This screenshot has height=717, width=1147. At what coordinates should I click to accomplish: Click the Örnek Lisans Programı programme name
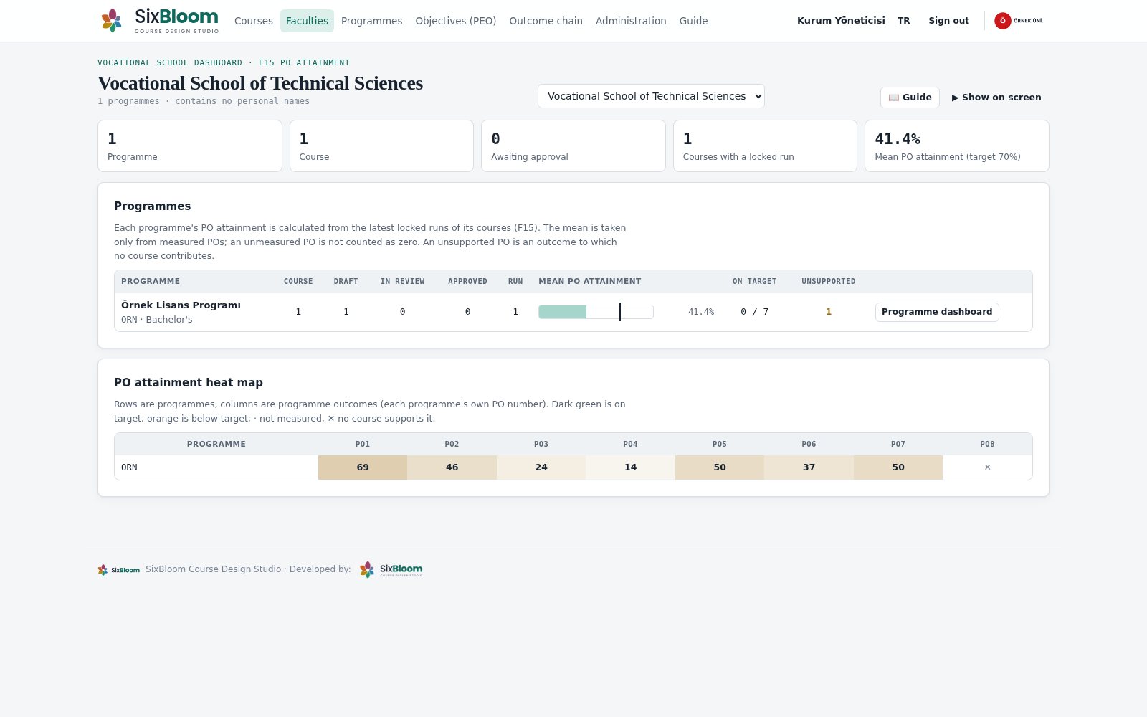coord(181,305)
